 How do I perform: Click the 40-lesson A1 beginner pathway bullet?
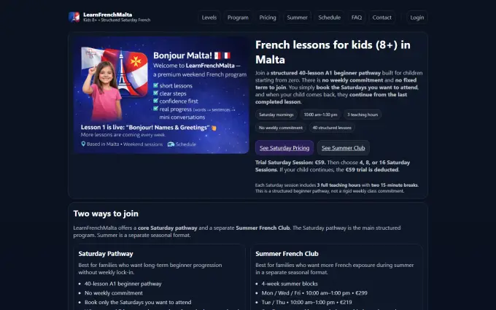coord(123,284)
